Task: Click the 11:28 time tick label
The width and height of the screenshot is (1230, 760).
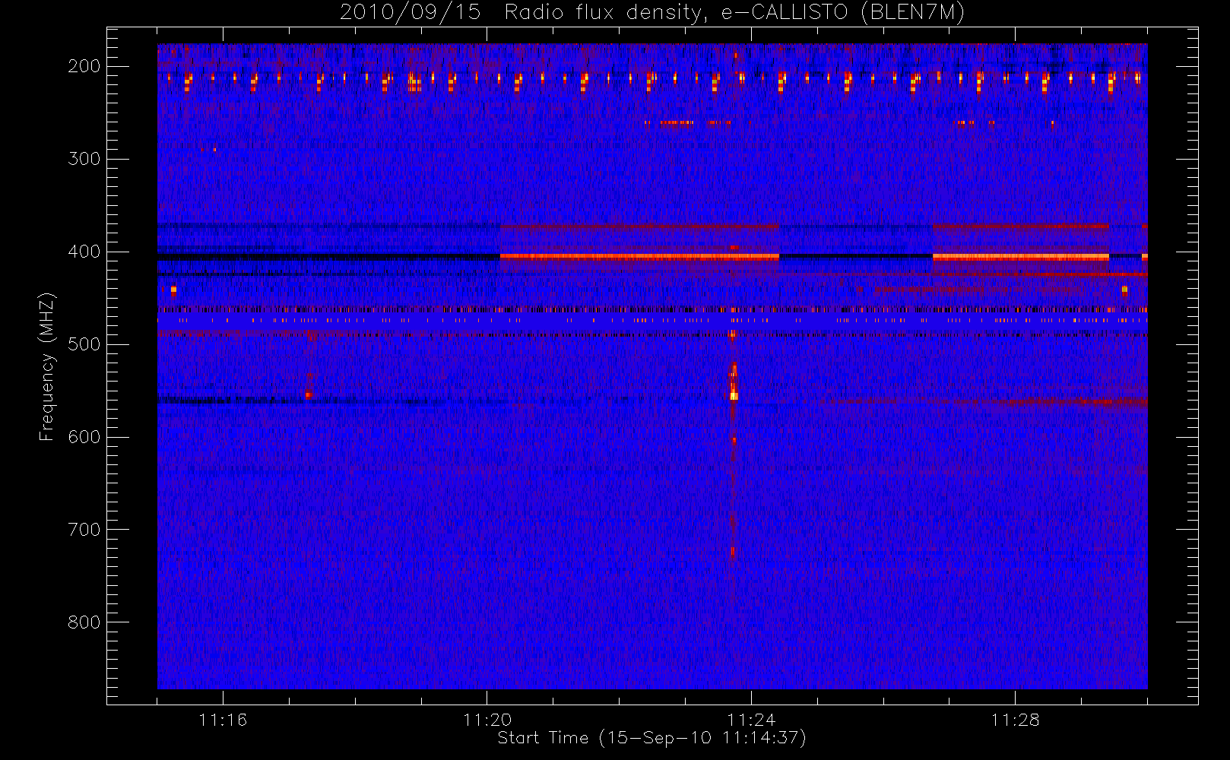Action: point(1015,720)
